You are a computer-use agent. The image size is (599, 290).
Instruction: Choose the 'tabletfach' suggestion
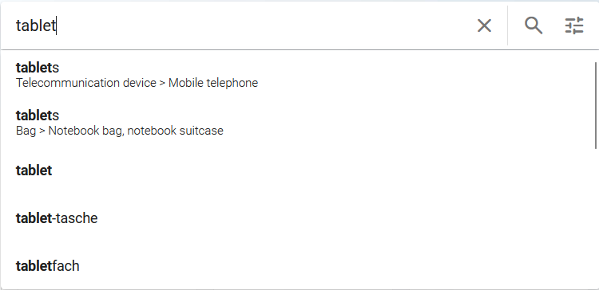(x=298, y=265)
